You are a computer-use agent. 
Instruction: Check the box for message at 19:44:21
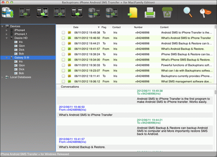tap(63, 44)
